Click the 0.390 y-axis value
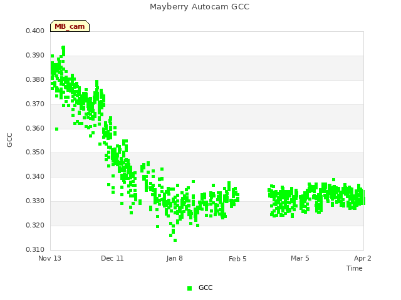Viewport: 401px width, 300px height. [35, 56]
